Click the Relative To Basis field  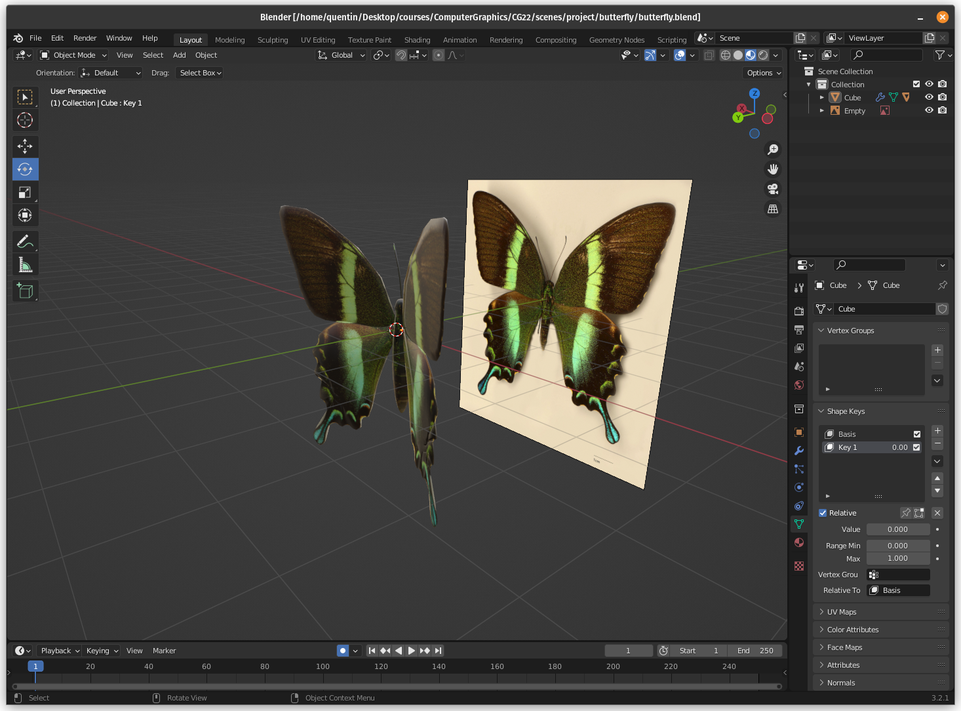coord(899,590)
